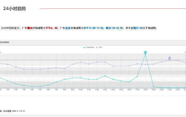Click the teal Impression legend color marker
The height and width of the screenshot is (117, 186).
tap(84, 47)
